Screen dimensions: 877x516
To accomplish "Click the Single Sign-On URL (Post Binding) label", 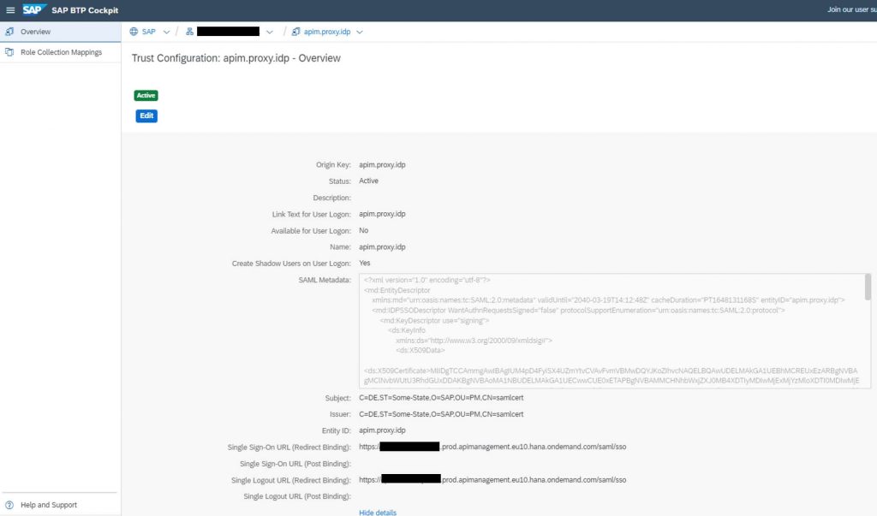I will pyautogui.click(x=295, y=464).
